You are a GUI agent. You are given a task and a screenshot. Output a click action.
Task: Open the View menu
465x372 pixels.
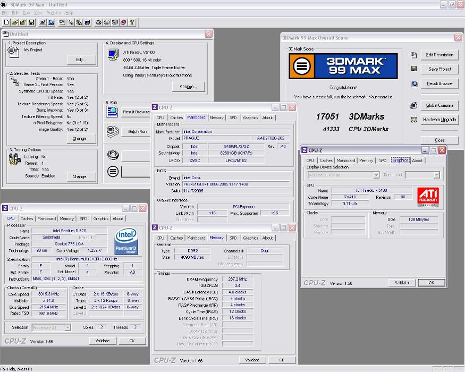coord(38,13)
